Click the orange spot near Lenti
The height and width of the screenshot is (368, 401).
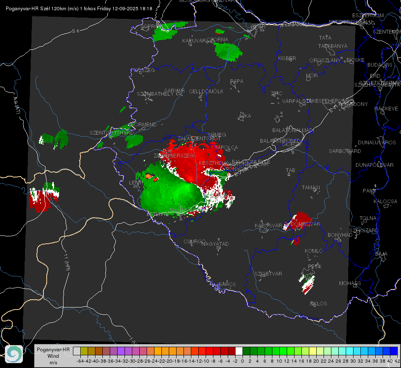click(149, 176)
